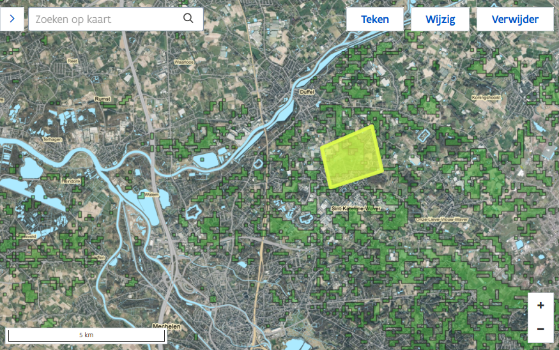Choose the Wijzig edit button

pyautogui.click(x=440, y=19)
